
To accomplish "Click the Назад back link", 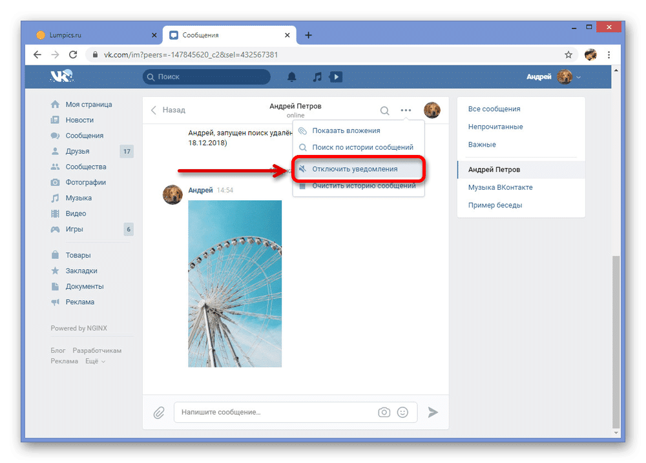I will (168, 110).
